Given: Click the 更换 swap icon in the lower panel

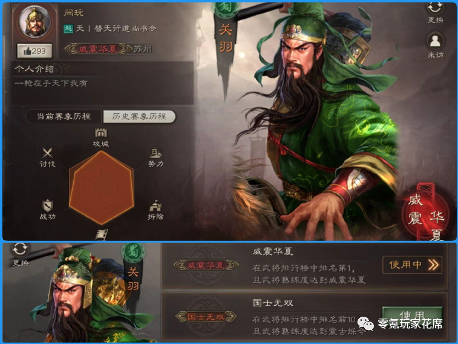Looking at the screenshot, I should 20,250.
